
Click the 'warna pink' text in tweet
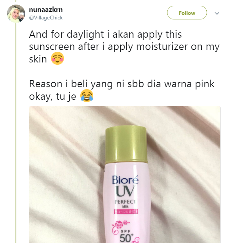(189, 84)
